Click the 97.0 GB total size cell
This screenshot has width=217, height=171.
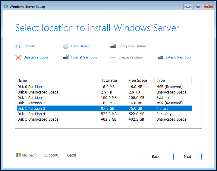[108, 108]
